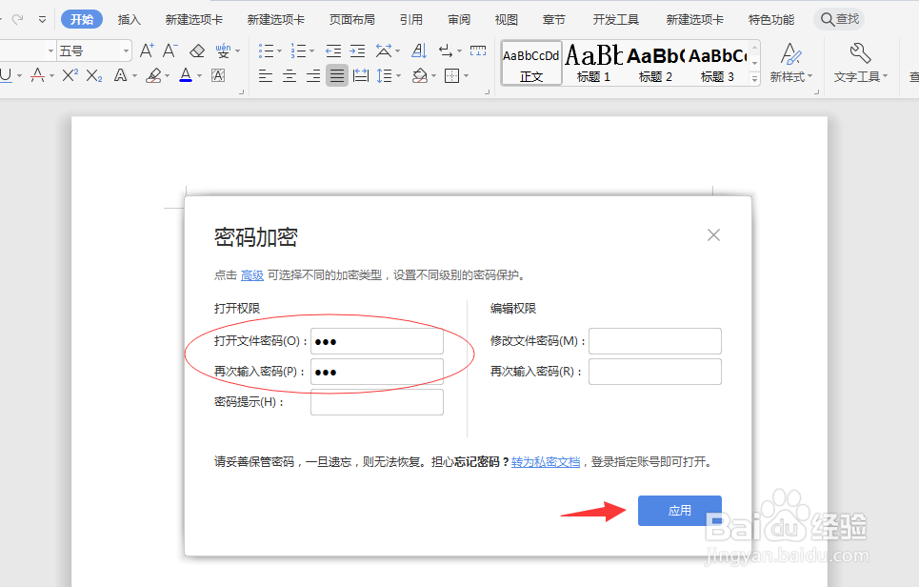Click the 高级 link

click(252, 275)
